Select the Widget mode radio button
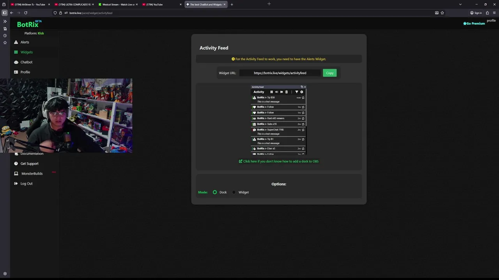Screen dimensions: 499x280 click(234, 192)
